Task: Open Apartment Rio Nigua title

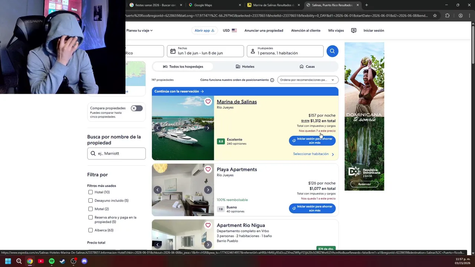Action: coord(241,225)
